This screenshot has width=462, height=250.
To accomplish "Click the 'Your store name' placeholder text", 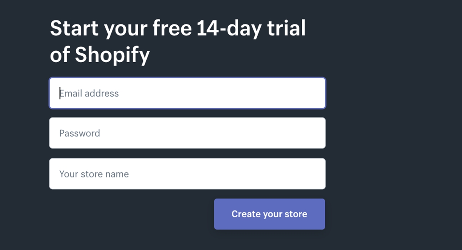I will (94, 174).
